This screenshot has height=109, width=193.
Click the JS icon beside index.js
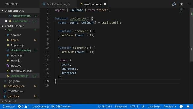coord(8,61)
